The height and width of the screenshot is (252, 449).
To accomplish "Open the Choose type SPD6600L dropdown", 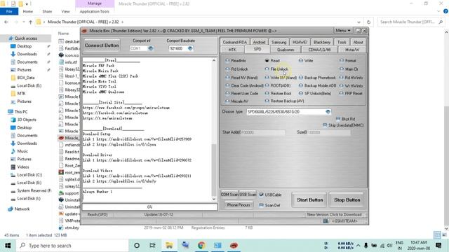I will (x=328, y=112).
